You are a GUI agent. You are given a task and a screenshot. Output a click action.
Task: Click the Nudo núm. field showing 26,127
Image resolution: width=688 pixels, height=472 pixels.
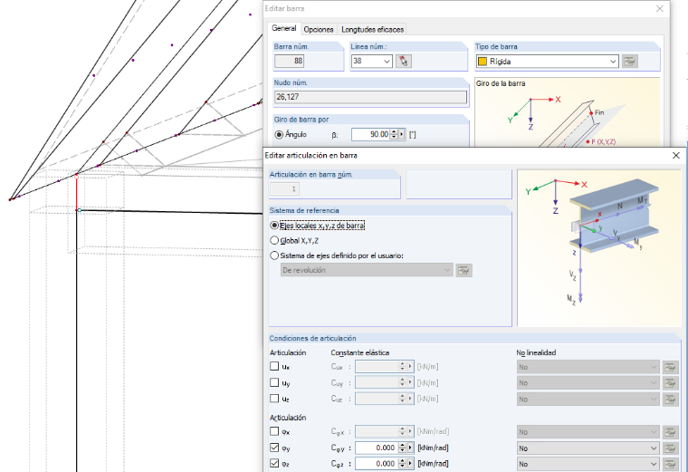tap(370, 97)
